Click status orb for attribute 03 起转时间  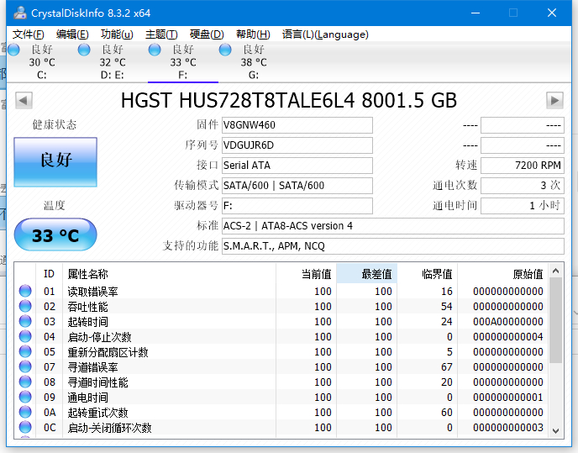click(x=25, y=321)
